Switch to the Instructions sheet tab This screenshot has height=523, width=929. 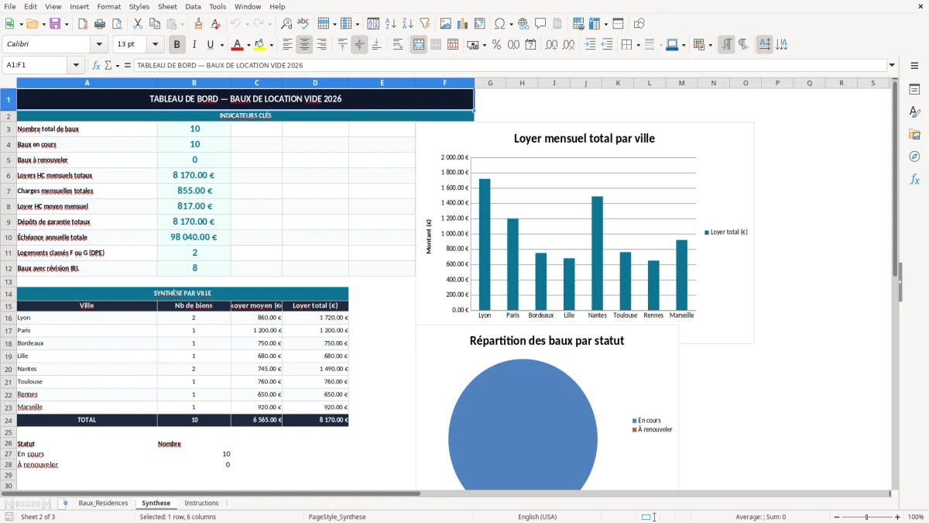point(201,504)
